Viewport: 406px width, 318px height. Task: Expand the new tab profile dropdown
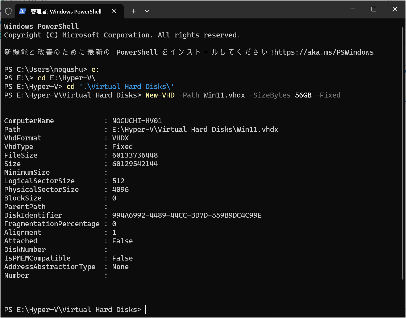(147, 11)
